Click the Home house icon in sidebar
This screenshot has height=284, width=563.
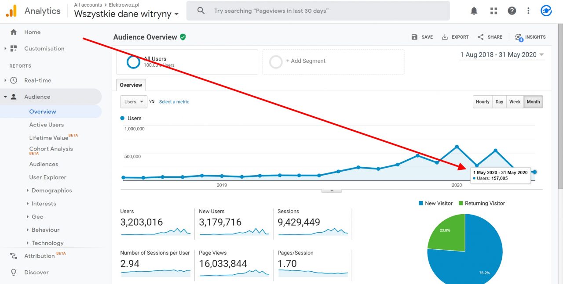[x=14, y=32]
